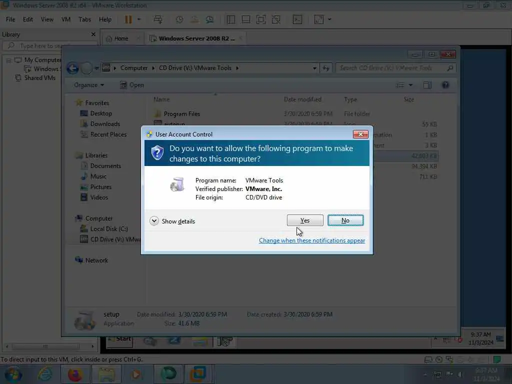This screenshot has width=512, height=384.
Task: Open Videos library
Action: (x=98, y=197)
